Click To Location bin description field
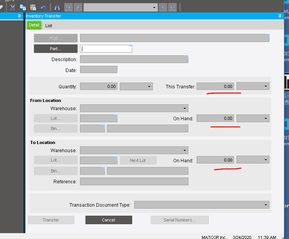Image resolution: width=289 pixels, height=239 pixels. (147, 171)
